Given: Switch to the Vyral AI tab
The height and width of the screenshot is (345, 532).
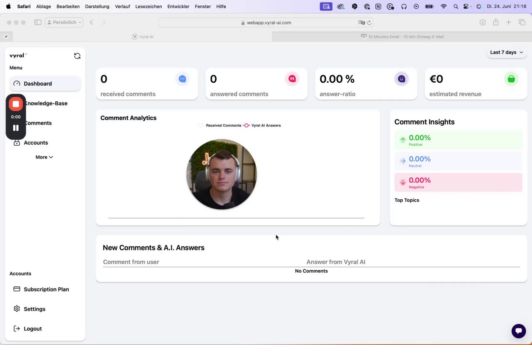Looking at the screenshot, I should point(143,37).
